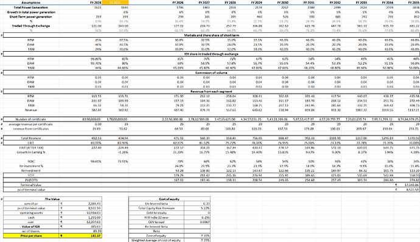This screenshot has width=420, height=242.
Task: Select 'pv of terminal value' label in The Value table
Action: [x=31, y=209]
